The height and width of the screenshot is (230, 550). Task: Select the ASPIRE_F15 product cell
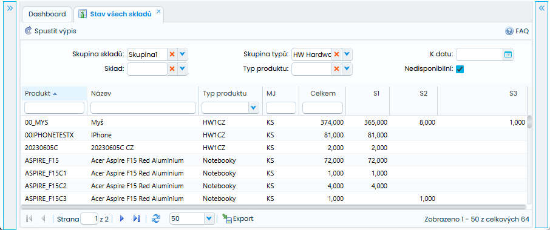coord(55,160)
